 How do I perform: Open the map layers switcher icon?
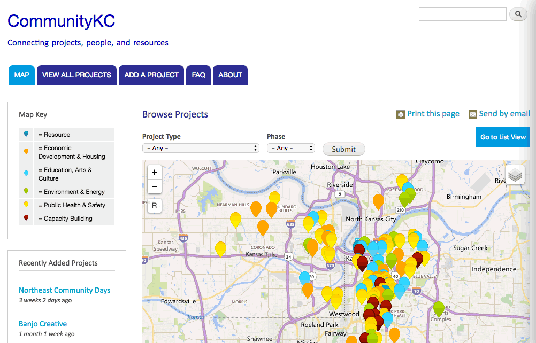515,175
